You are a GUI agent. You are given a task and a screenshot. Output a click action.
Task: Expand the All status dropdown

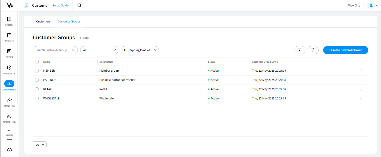99,50
